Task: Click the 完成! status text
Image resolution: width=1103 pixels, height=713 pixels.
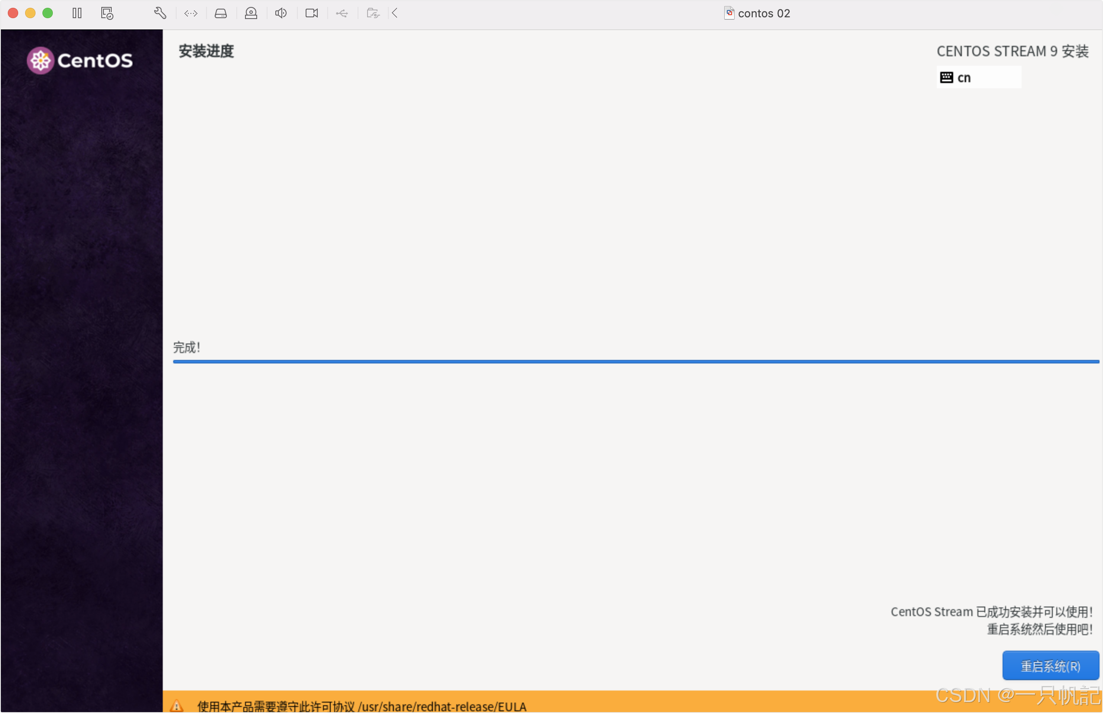Action: (x=186, y=347)
